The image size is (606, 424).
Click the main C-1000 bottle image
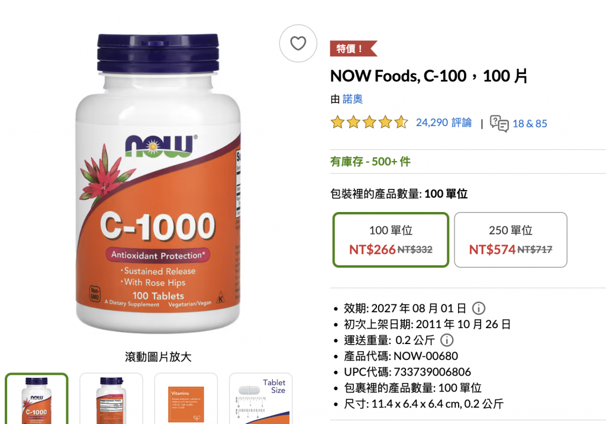(x=158, y=184)
